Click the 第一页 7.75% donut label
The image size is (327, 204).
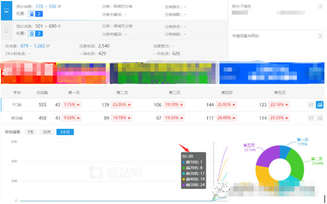pyautogui.click(x=302, y=142)
